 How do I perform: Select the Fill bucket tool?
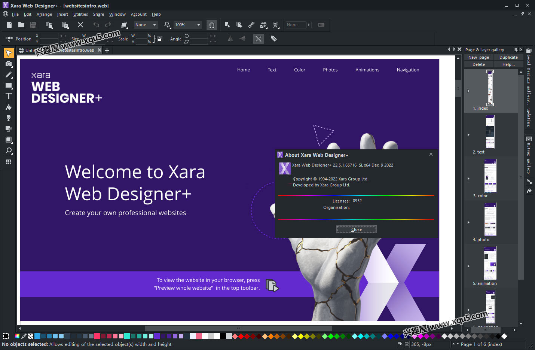click(x=9, y=107)
